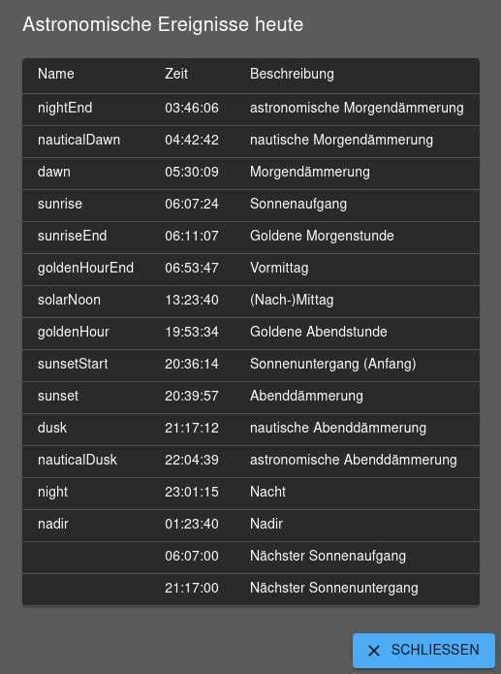The height and width of the screenshot is (674, 501).
Task: Select the sunrise row Sonnenaufgang description
Action: 298,204
